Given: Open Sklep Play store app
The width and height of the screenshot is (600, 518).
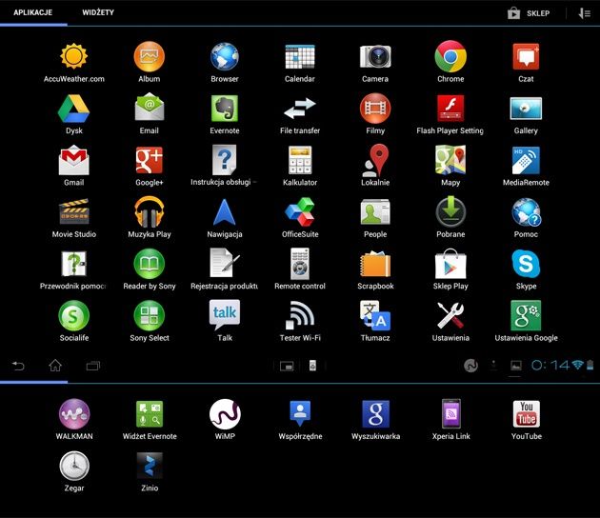Looking at the screenshot, I should pos(450,264).
